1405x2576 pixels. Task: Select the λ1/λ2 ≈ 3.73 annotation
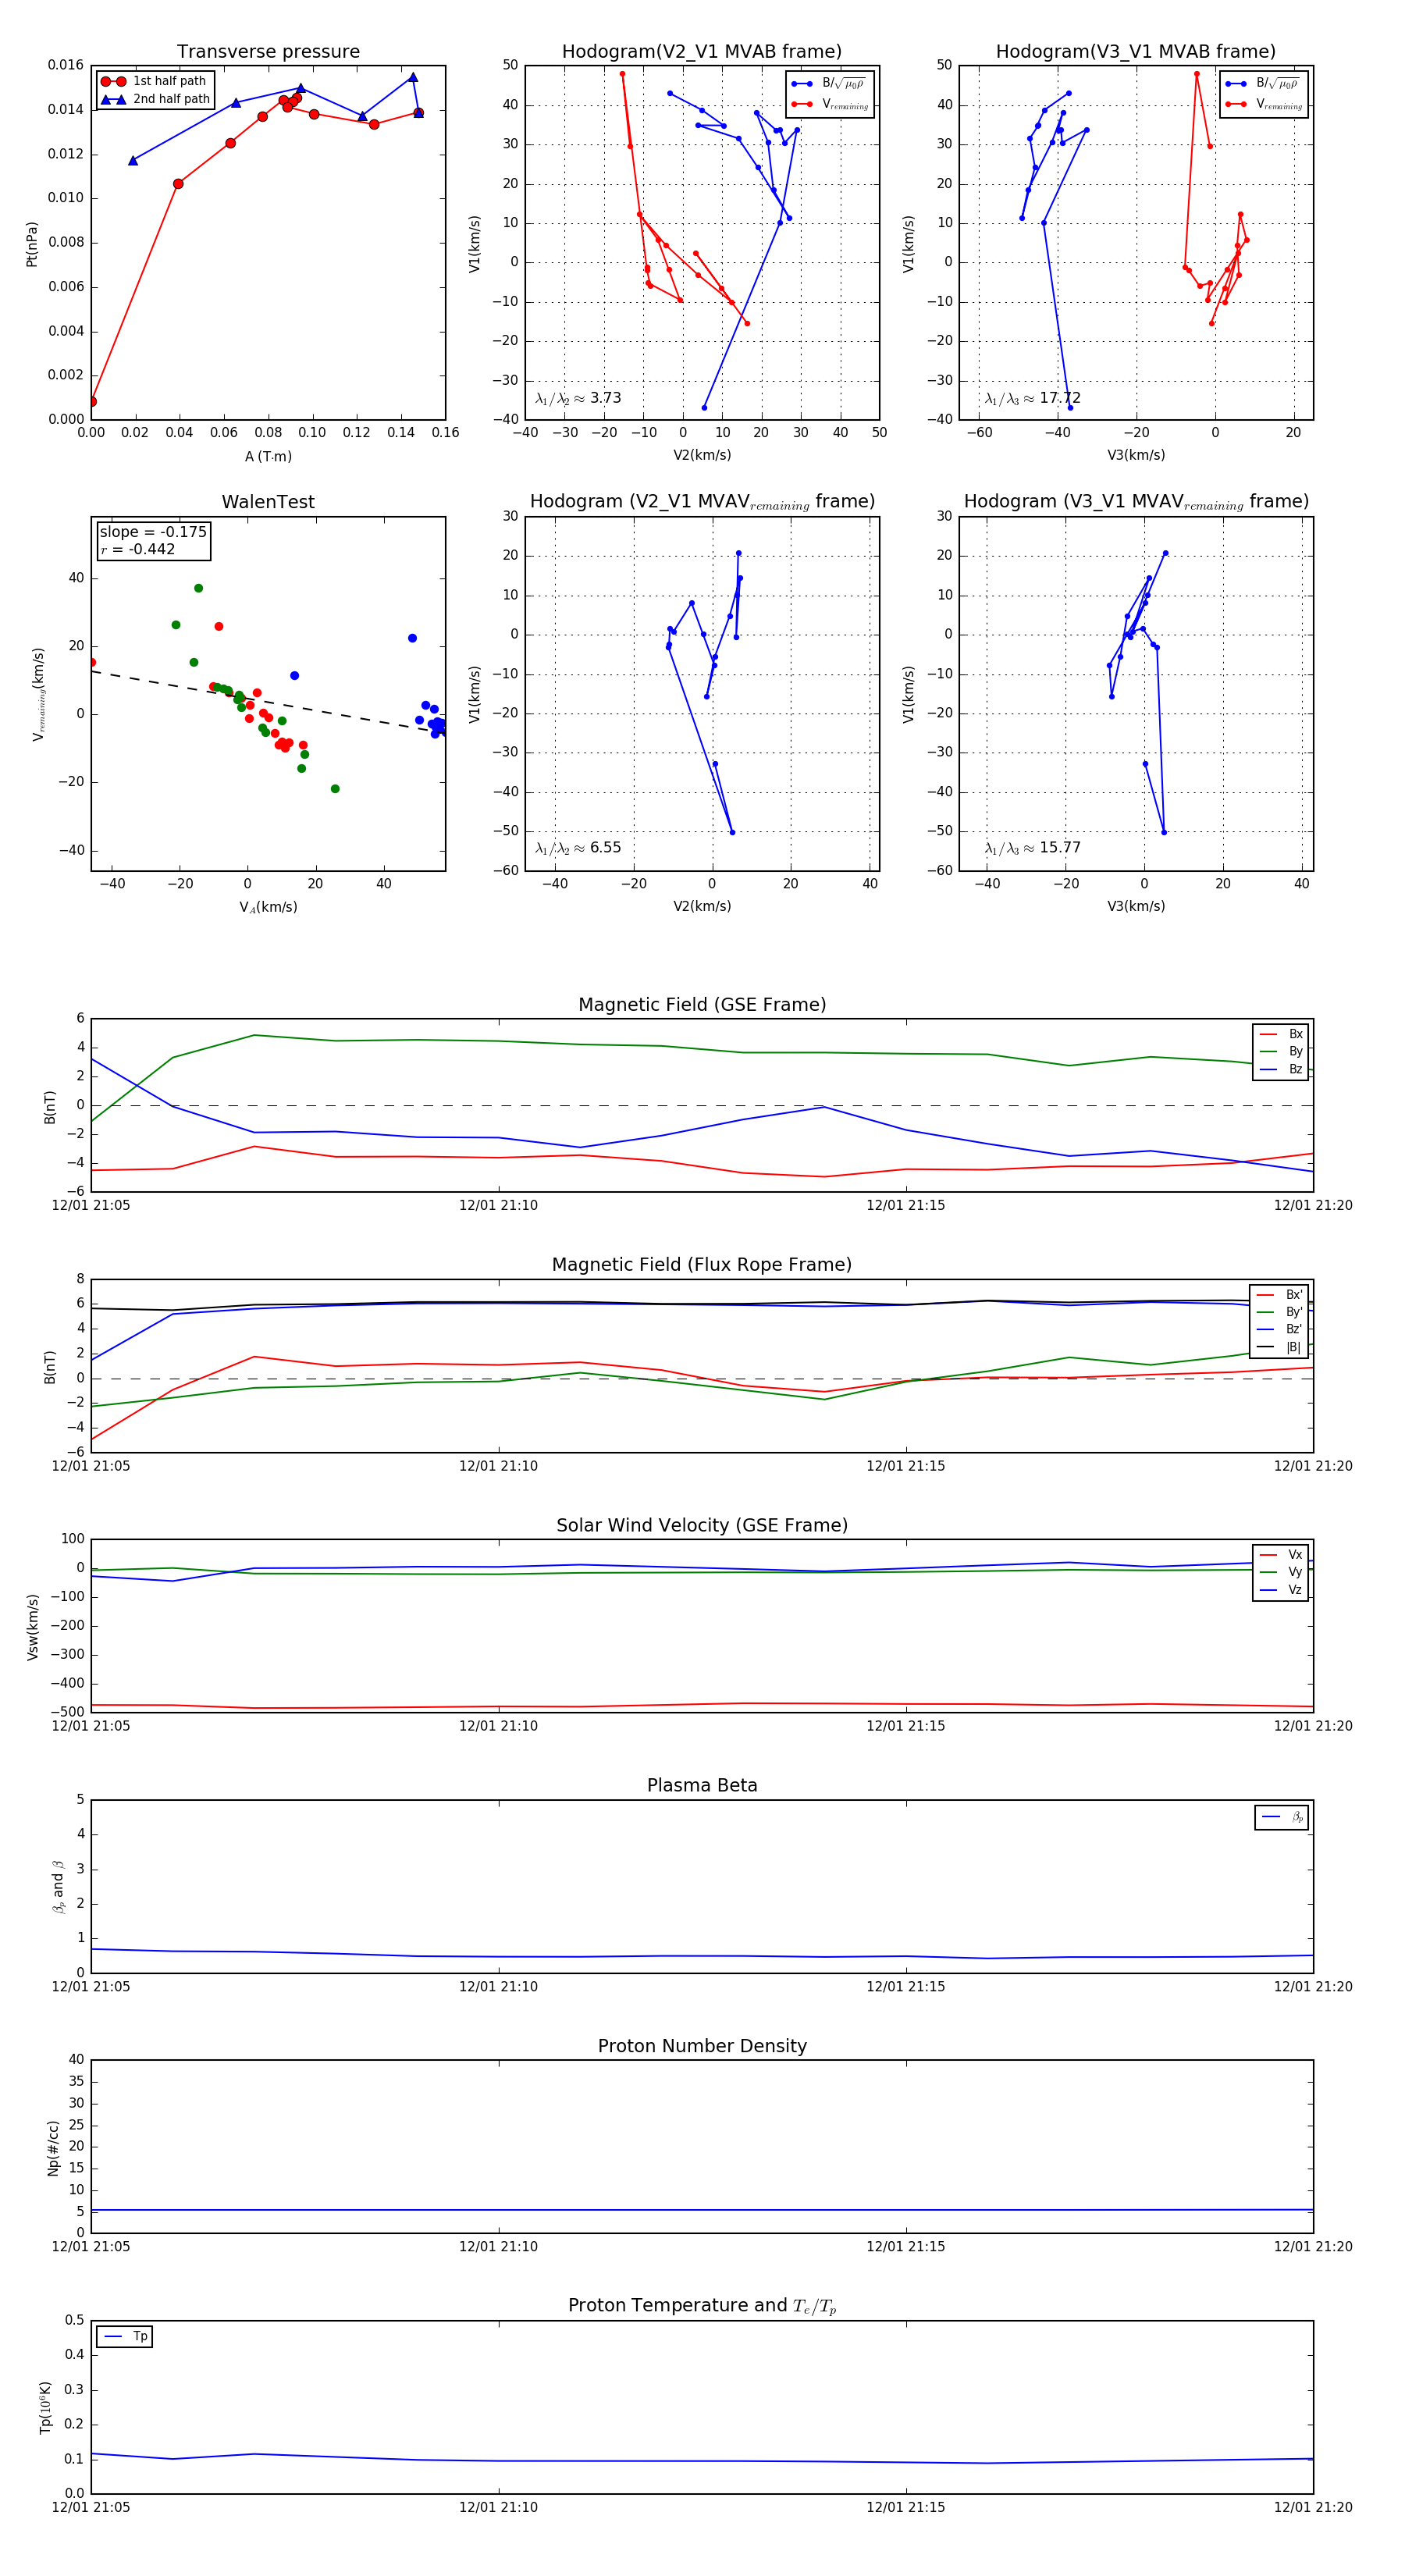578,398
